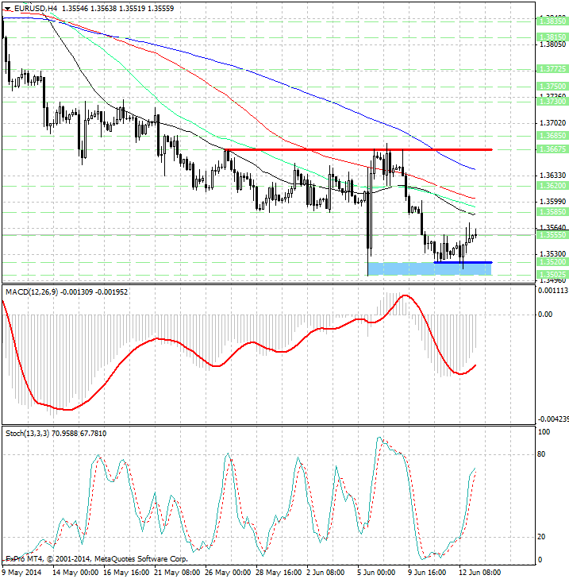
Task: Click the 12 Jun 08:00 date label
Action: click(479, 573)
